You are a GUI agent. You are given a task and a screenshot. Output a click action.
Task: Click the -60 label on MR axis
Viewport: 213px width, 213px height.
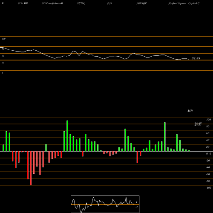click(208, 174)
